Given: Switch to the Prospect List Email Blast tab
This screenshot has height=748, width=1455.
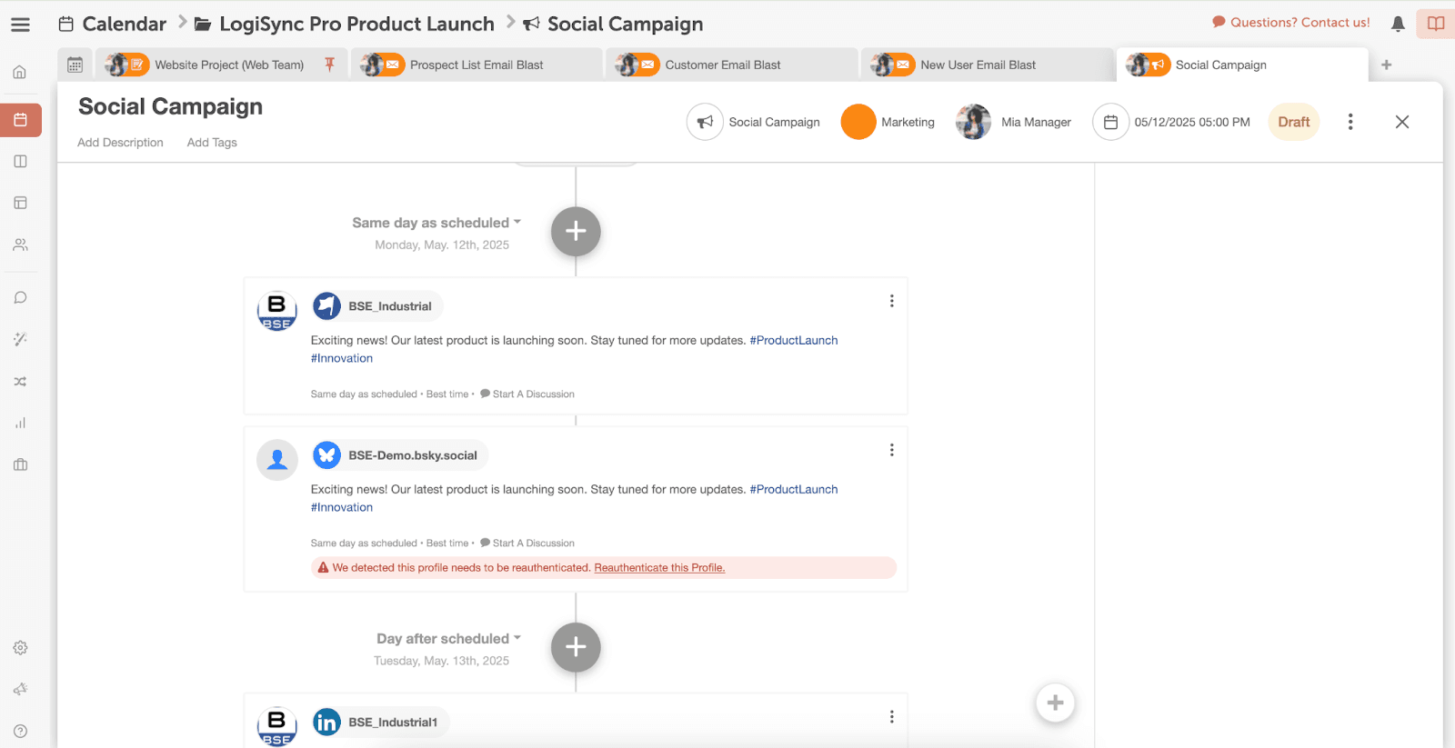Looking at the screenshot, I should click(476, 65).
